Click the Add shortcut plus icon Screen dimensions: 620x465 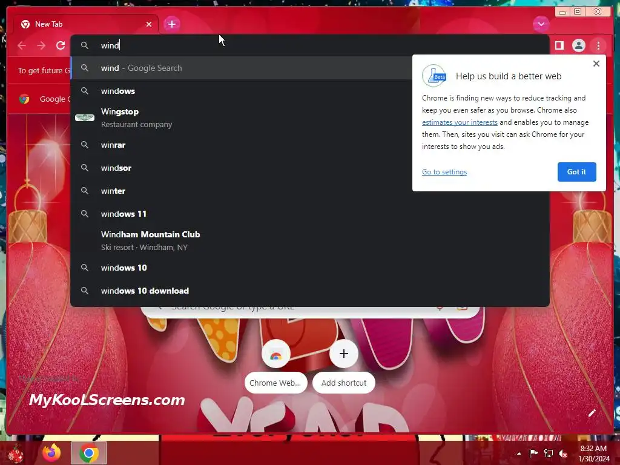pyautogui.click(x=344, y=354)
